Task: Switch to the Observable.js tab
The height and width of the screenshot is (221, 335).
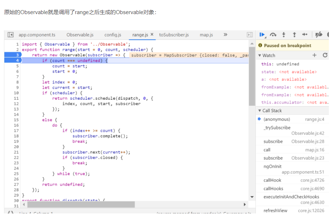Action: click(x=79, y=35)
